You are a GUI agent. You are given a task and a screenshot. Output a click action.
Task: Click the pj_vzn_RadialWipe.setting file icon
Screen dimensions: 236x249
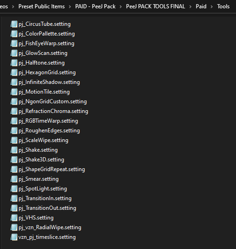point(14,227)
